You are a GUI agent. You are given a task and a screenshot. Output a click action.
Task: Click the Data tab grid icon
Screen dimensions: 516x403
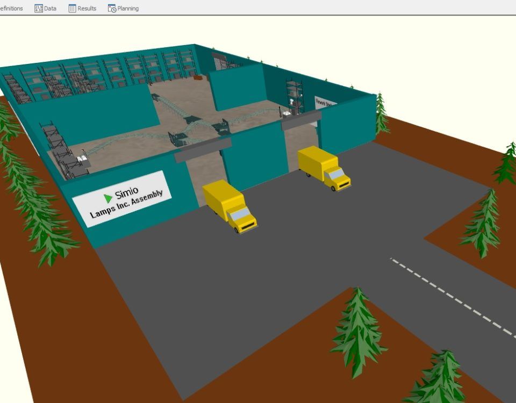coord(39,9)
